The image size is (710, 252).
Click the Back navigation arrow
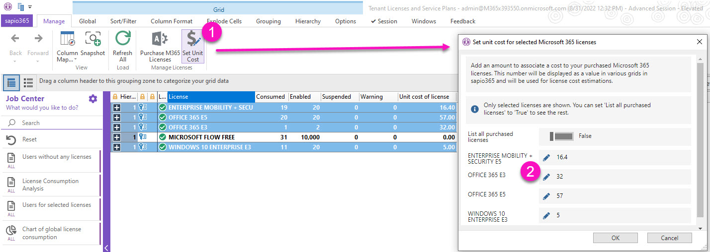click(15, 38)
